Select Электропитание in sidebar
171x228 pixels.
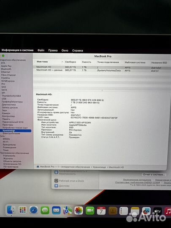(x=11, y=133)
